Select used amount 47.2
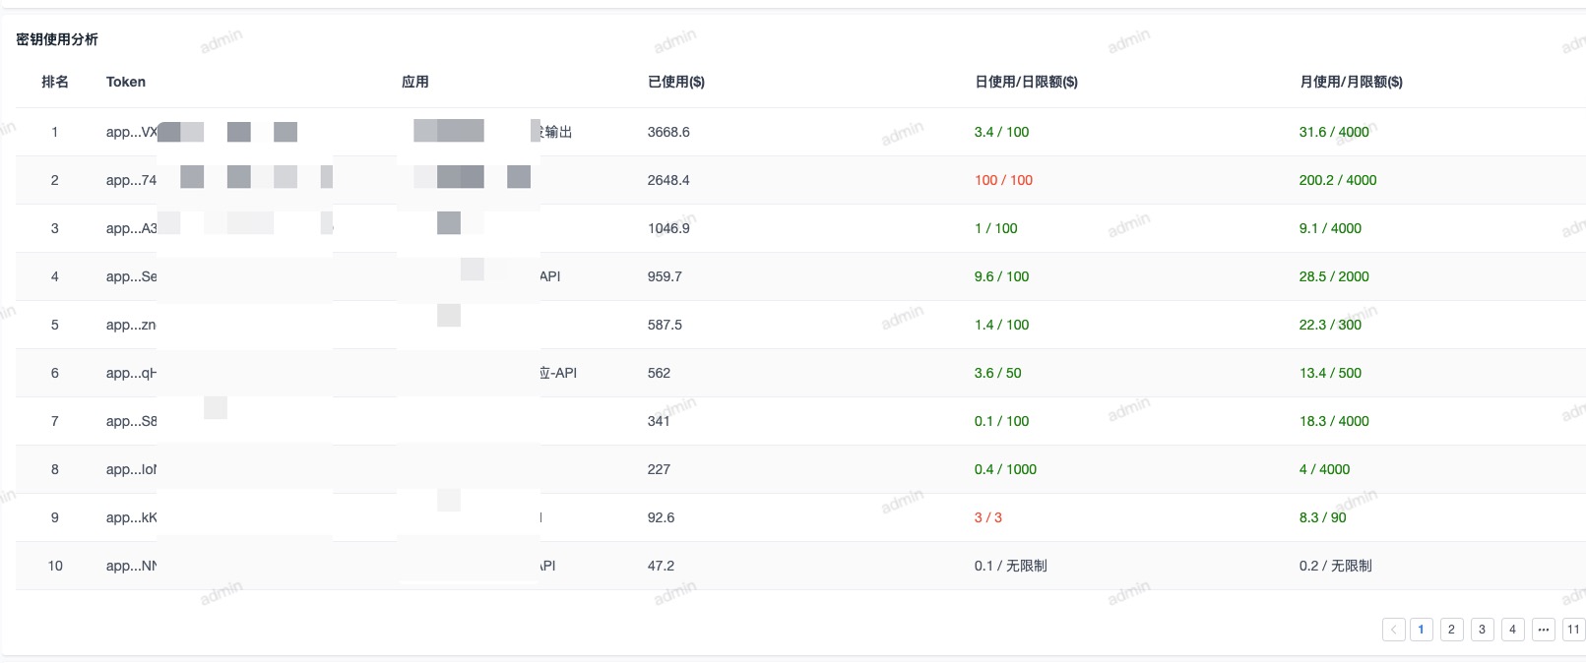 tap(661, 566)
